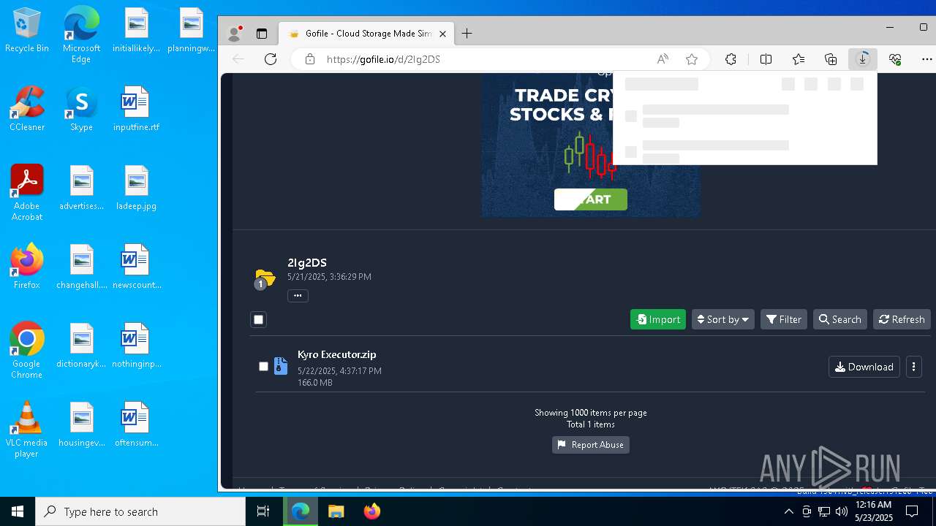Open Extensions puzzle icon
This screenshot has height=526, width=936.
coord(731,59)
